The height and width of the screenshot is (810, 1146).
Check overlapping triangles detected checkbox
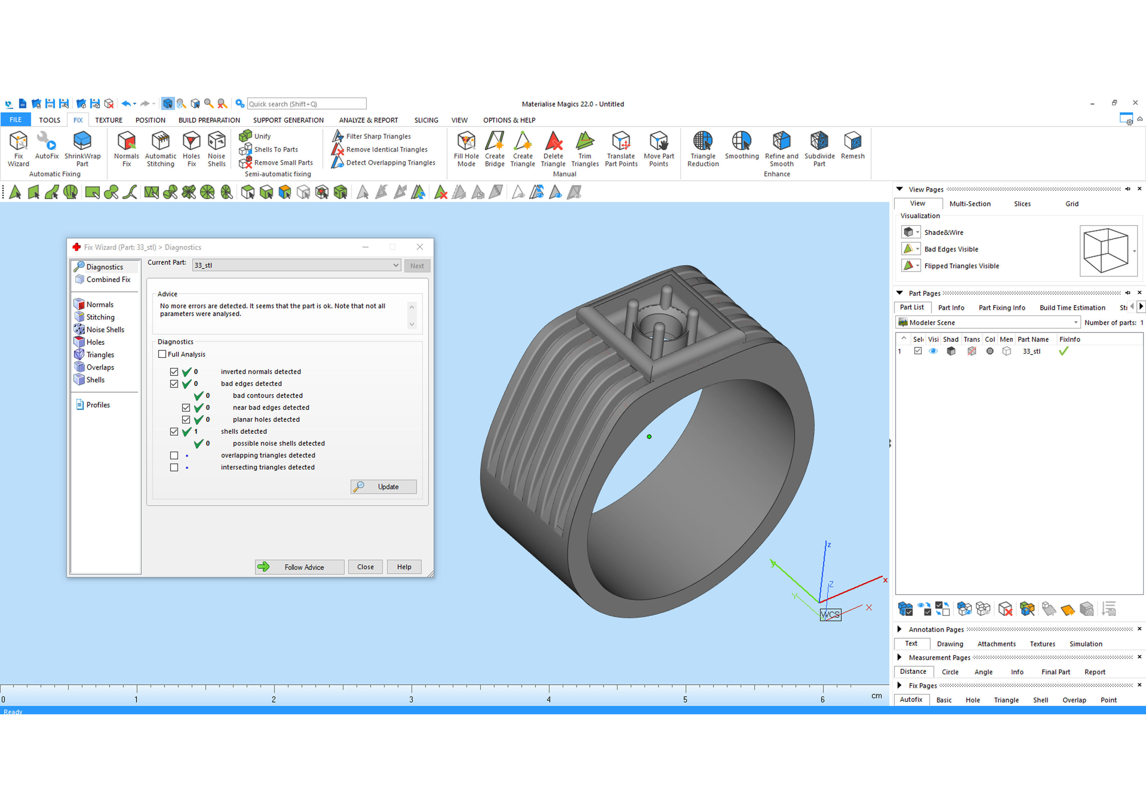click(174, 456)
